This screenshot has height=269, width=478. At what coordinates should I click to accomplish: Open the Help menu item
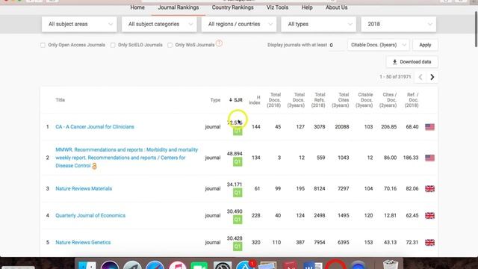click(307, 7)
